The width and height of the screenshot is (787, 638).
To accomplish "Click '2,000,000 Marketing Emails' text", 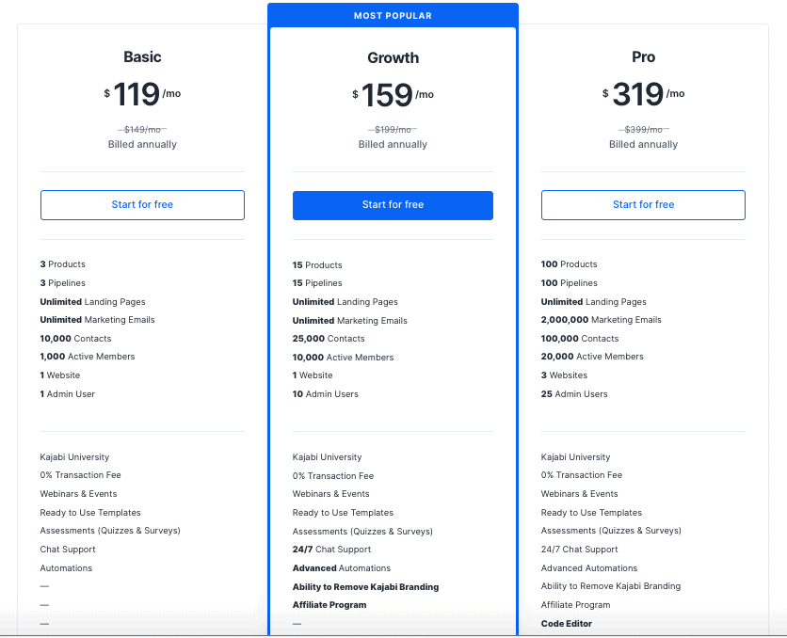I will pos(602,320).
